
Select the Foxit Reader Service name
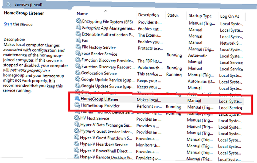pyautogui.click(x=99, y=54)
